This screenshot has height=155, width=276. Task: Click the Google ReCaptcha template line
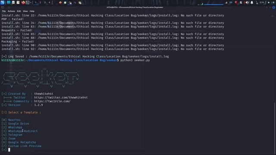coord(19,142)
